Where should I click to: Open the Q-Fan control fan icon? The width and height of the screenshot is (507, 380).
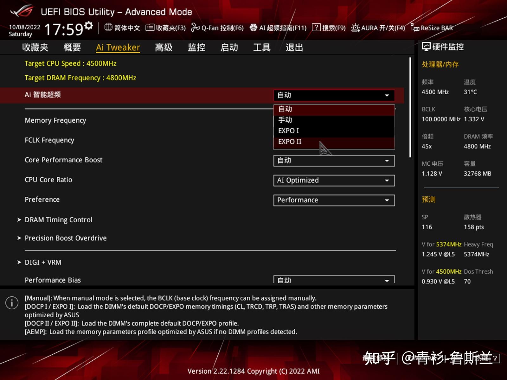pos(195,28)
